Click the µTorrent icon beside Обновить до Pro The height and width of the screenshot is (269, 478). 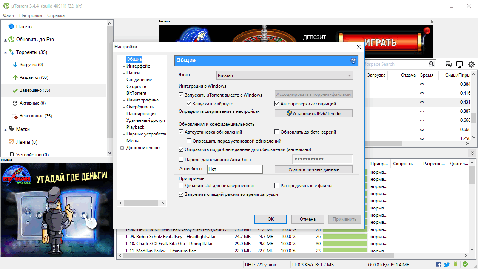click(11, 39)
